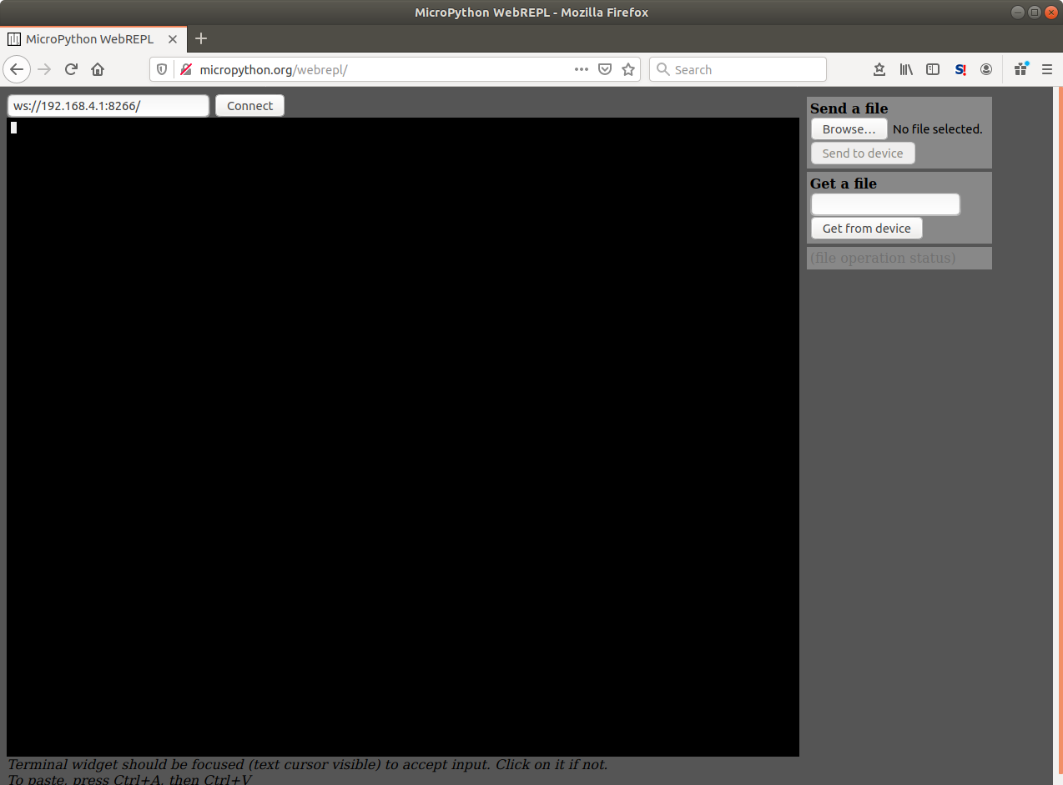Open the What's New gift icon
Viewport: 1063px width, 785px height.
1020,69
